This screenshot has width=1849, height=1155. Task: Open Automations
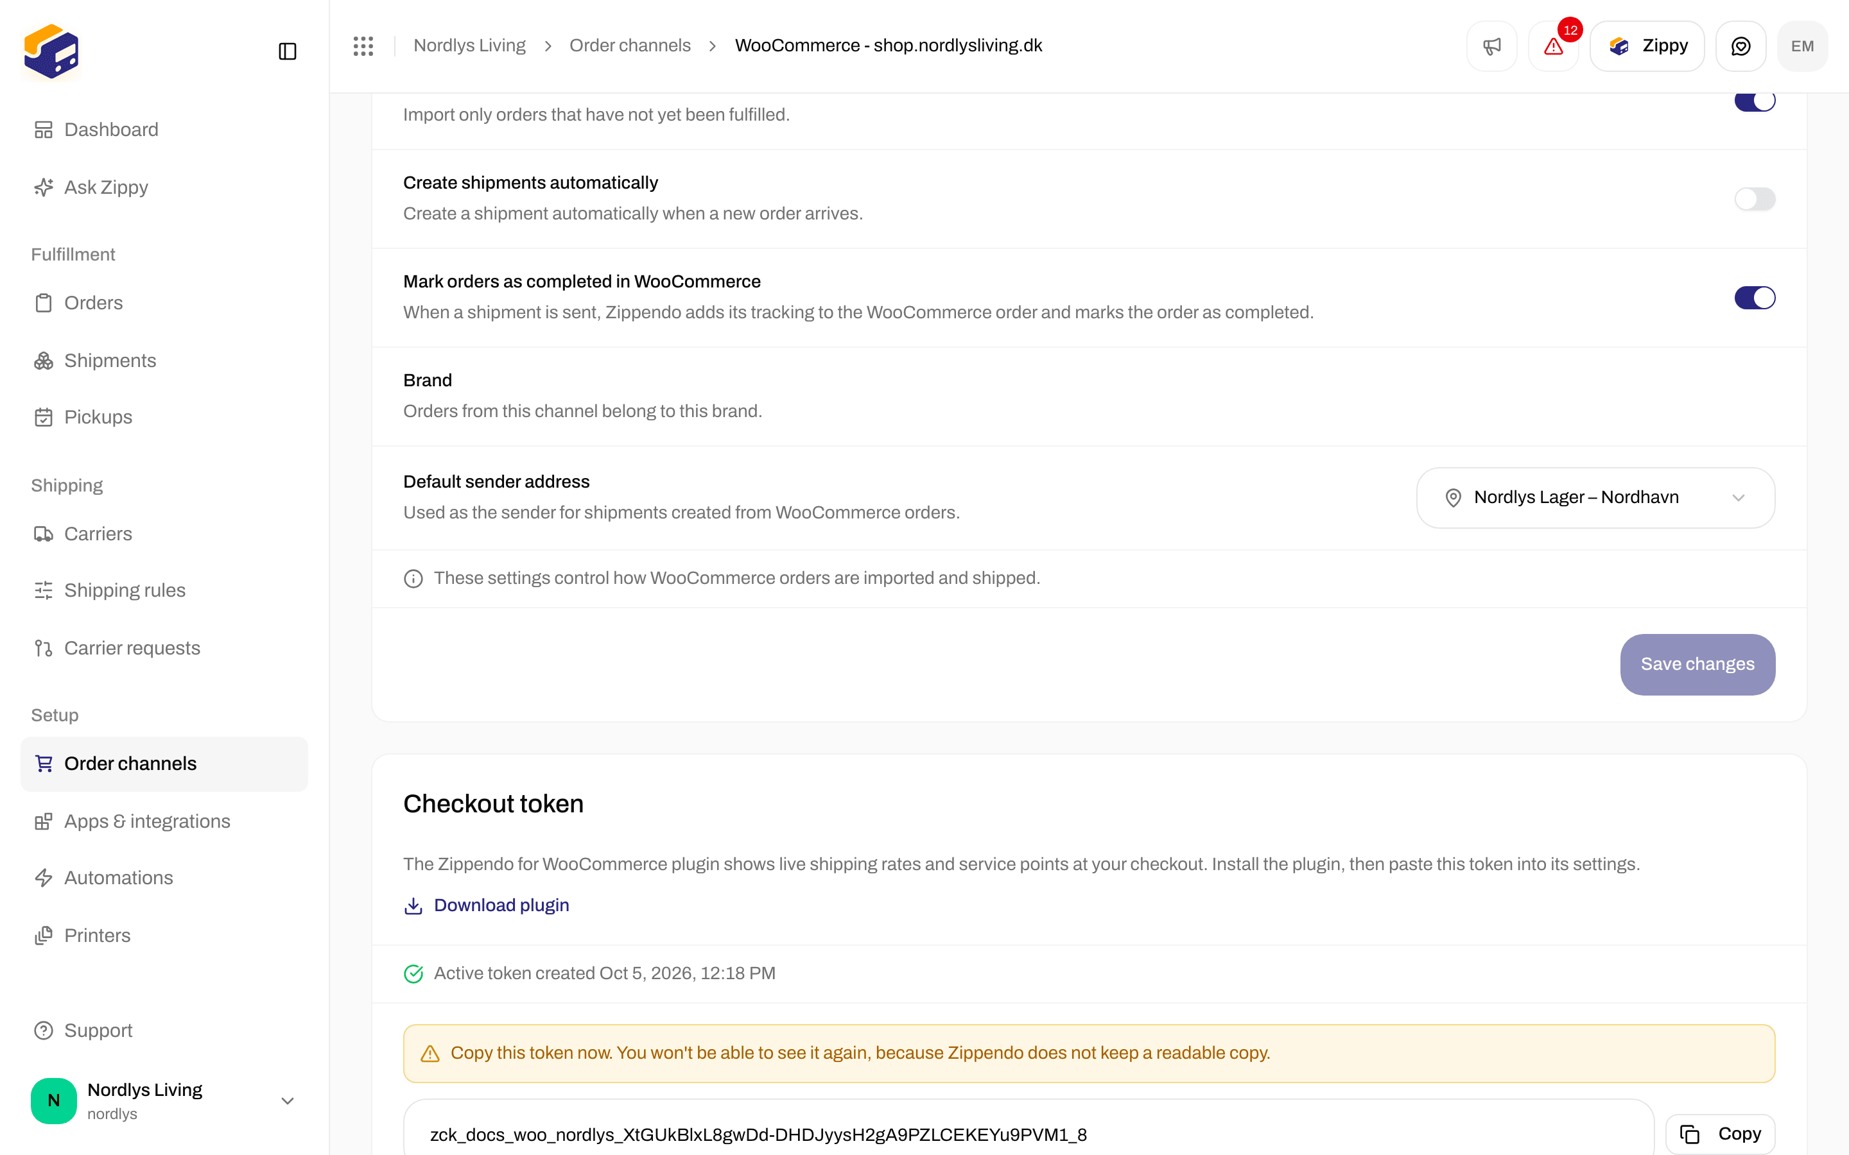164,878
